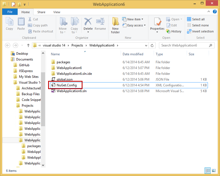Create a New folder
220x176 pixels.
click(115, 25)
